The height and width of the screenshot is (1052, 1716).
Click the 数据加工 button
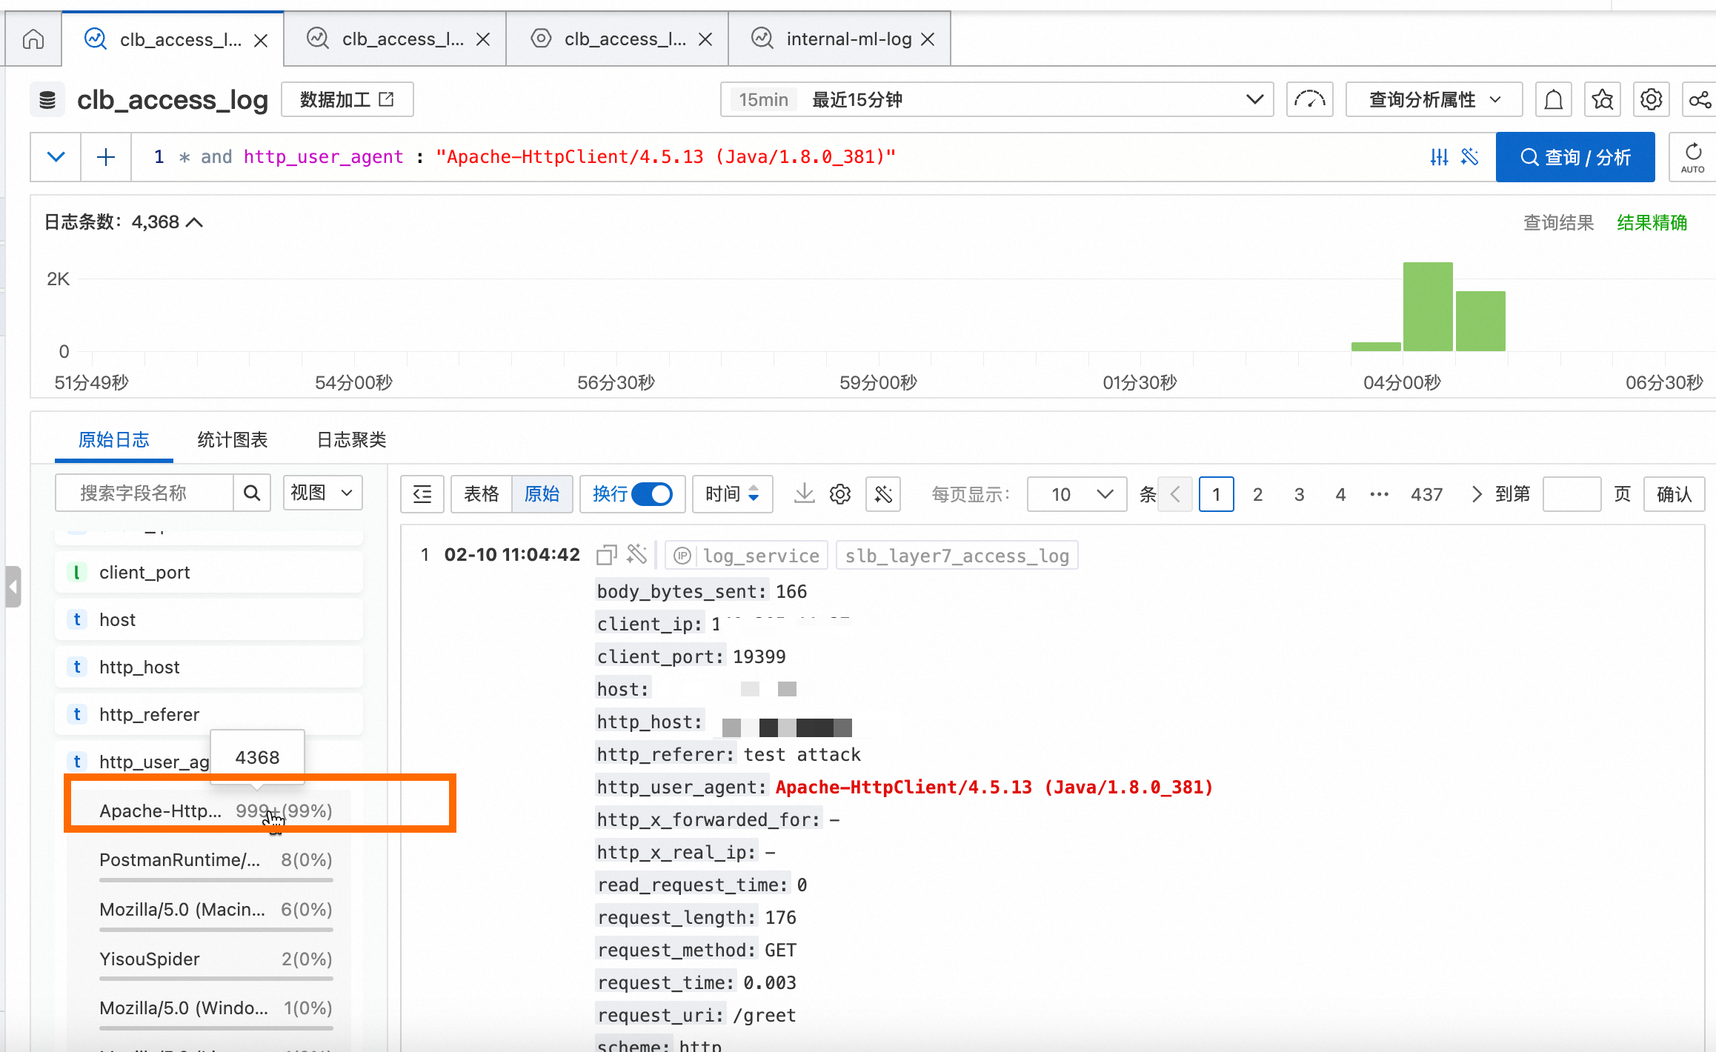click(347, 99)
